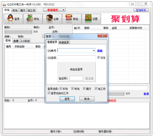
Task: Open the 商店 shop icon
Action: point(72,19)
